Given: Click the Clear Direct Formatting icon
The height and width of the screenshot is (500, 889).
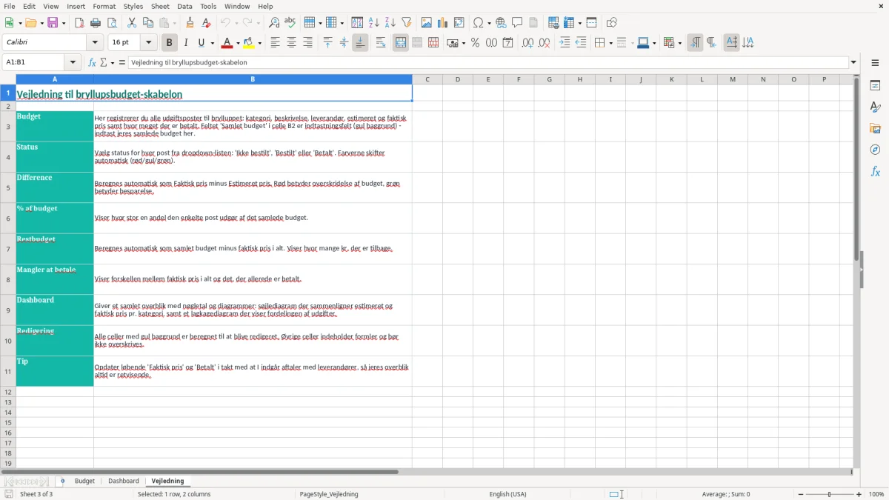Looking at the screenshot, I should coord(206,23).
